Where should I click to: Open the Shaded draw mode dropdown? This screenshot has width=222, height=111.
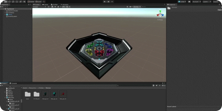39,7
